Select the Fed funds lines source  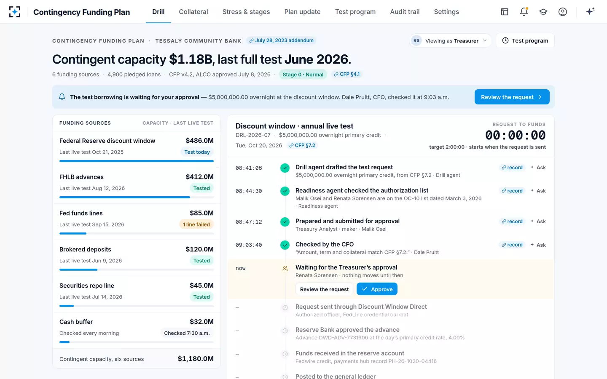click(x=137, y=222)
